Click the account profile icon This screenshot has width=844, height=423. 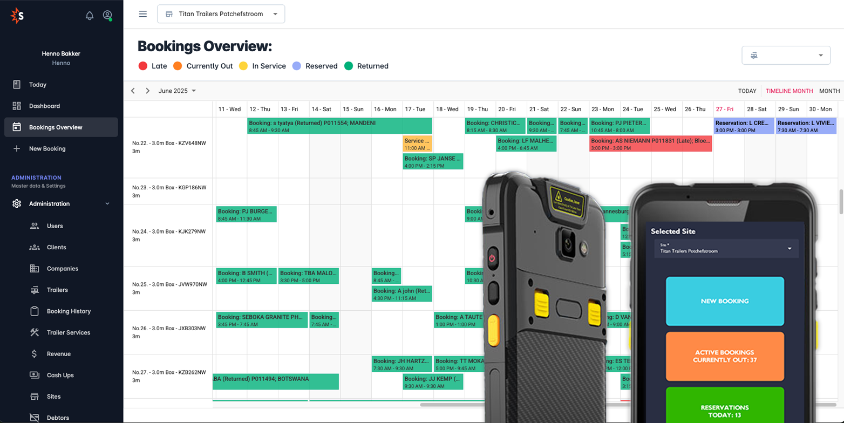107,15
